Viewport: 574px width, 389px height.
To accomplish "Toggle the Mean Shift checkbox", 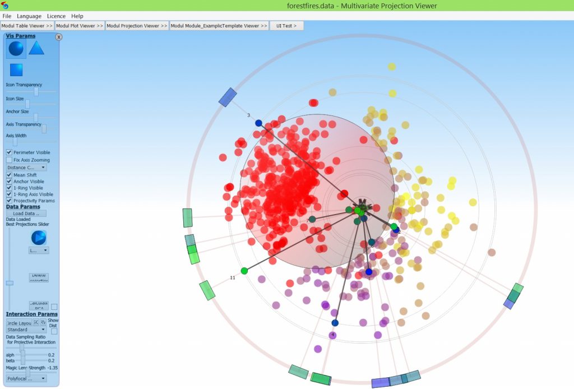I will 9,175.
